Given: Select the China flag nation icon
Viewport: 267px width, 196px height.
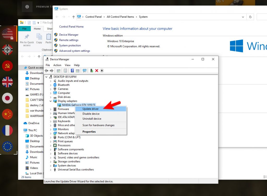Looking at the screenshot, I should (x=7, y=114).
